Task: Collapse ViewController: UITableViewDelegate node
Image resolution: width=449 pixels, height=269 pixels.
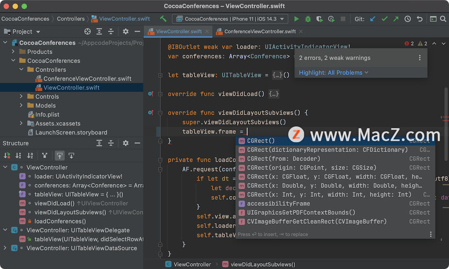Action: coord(5,230)
